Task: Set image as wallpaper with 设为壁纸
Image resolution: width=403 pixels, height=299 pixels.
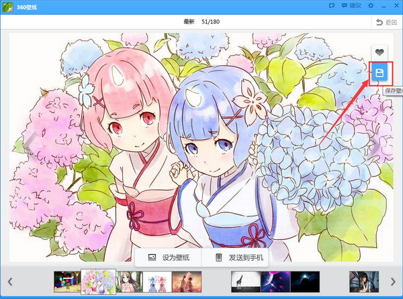Action: point(169,257)
